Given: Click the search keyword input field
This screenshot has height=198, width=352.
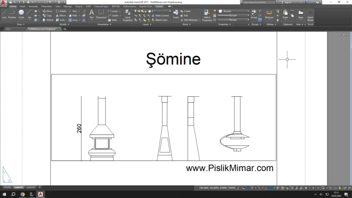Looking at the screenshot, I should 259,2.
